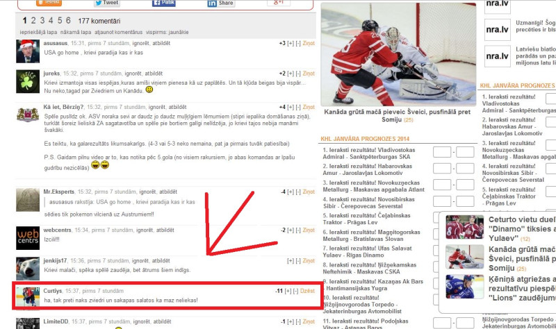Downvote [-] Mr.Eksperts comment
The height and width of the screenshot is (329, 556).
pyautogui.click(x=298, y=192)
